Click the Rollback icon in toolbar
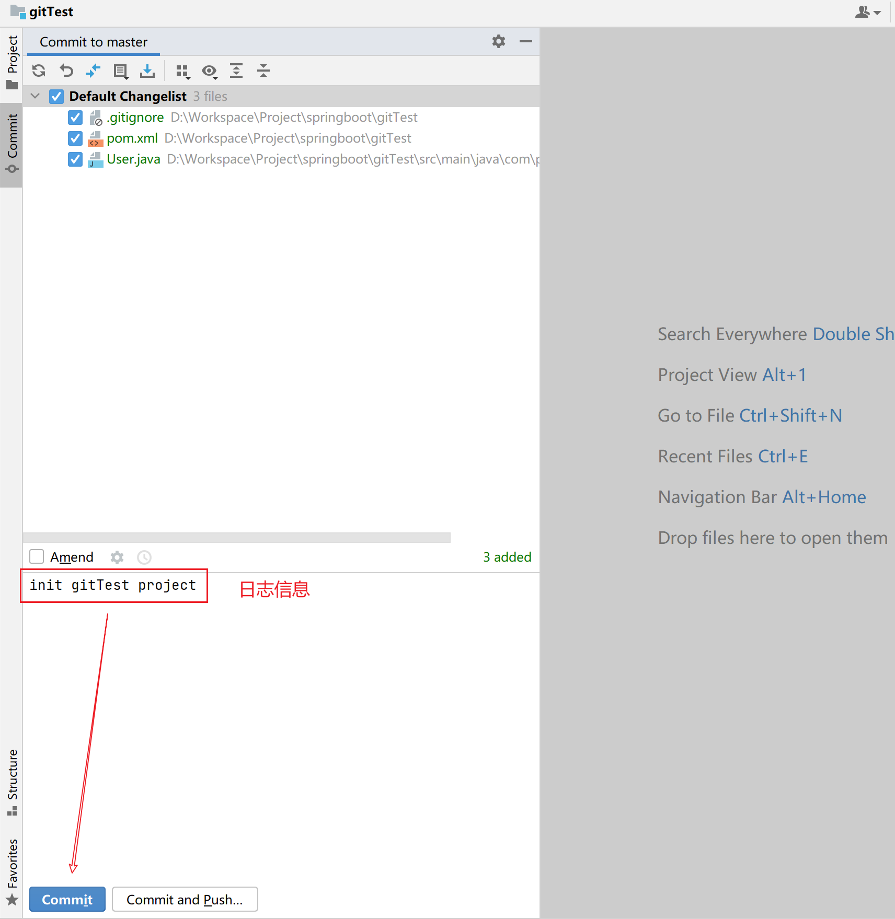The height and width of the screenshot is (919, 895). pyautogui.click(x=66, y=71)
